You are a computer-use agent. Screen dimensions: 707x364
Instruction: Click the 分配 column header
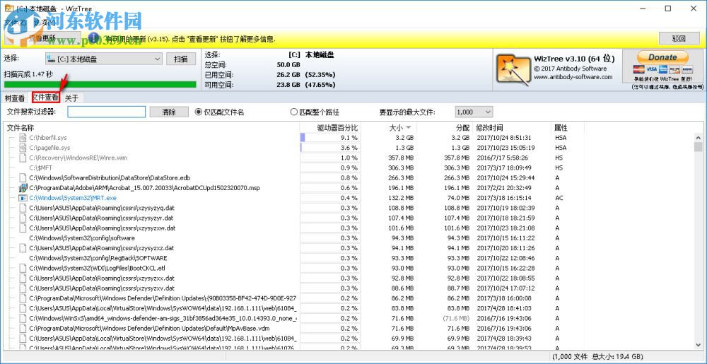pyautogui.click(x=445, y=128)
